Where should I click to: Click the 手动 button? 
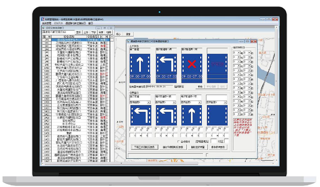pyautogui.click(x=200, y=86)
